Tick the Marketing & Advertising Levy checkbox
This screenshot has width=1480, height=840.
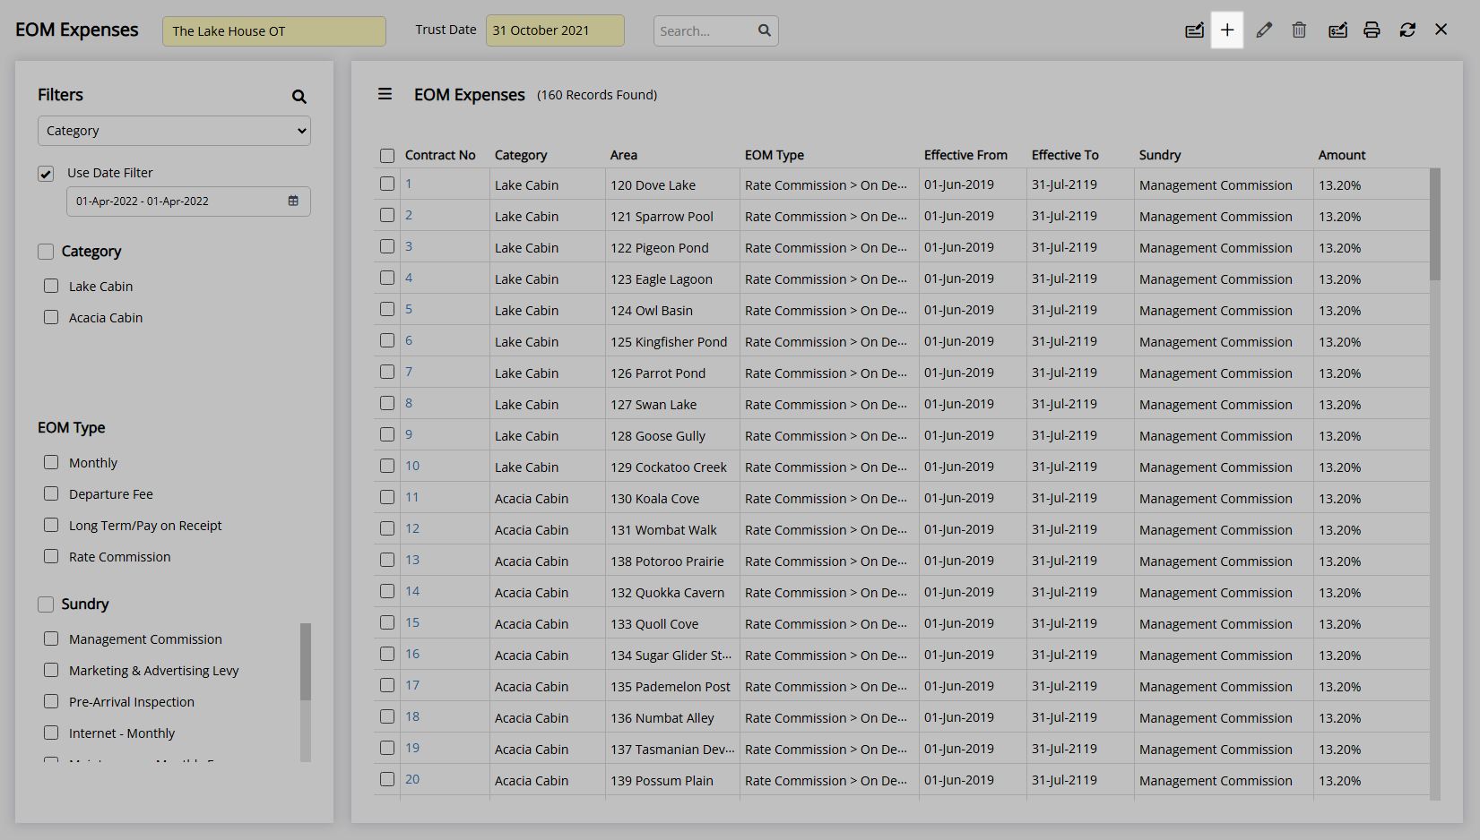(x=51, y=670)
